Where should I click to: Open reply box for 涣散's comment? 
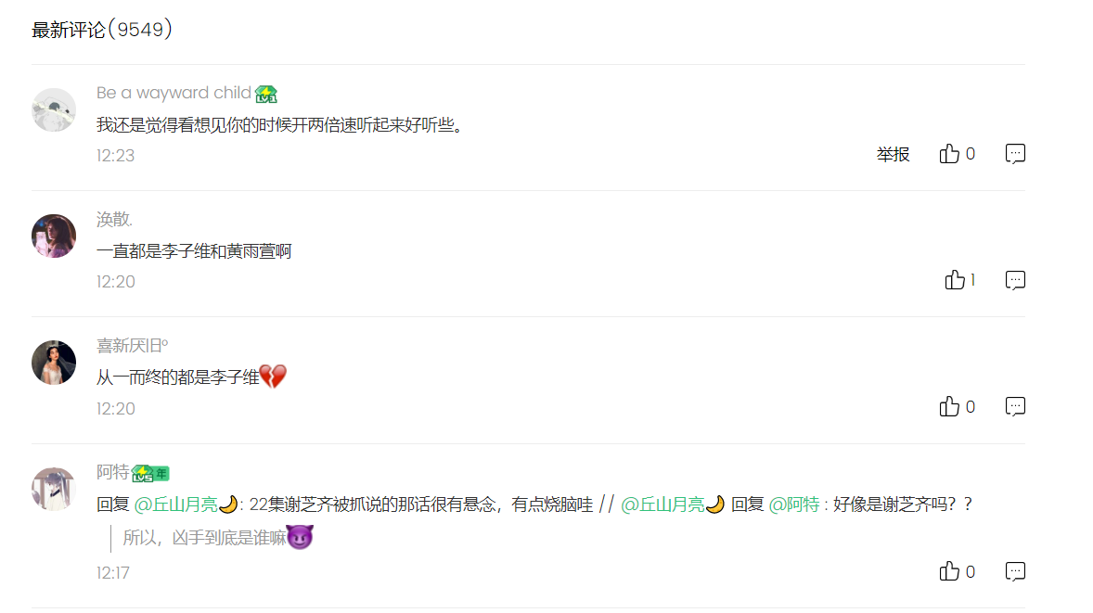click(x=1015, y=280)
